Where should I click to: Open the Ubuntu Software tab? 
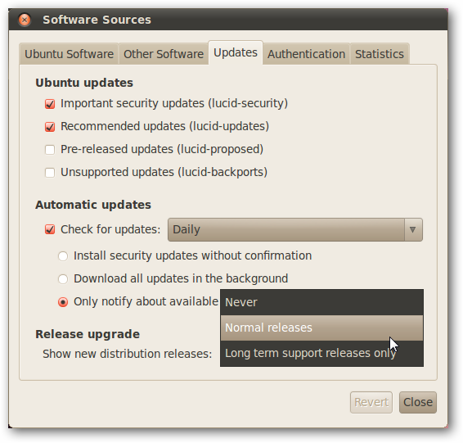(x=69, y=54)
